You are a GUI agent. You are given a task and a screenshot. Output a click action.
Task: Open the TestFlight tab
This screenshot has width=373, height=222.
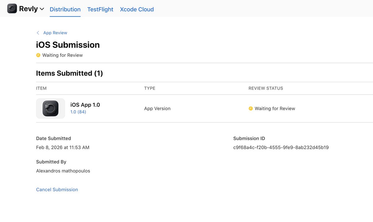tap(100, 9)
